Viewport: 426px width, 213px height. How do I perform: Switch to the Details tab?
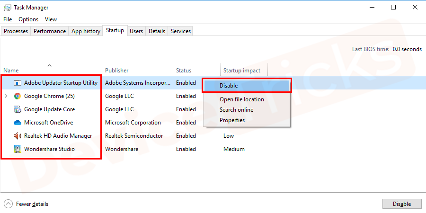point(157,31)
